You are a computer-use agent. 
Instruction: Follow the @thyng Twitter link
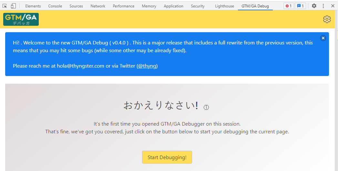point(148,66)
